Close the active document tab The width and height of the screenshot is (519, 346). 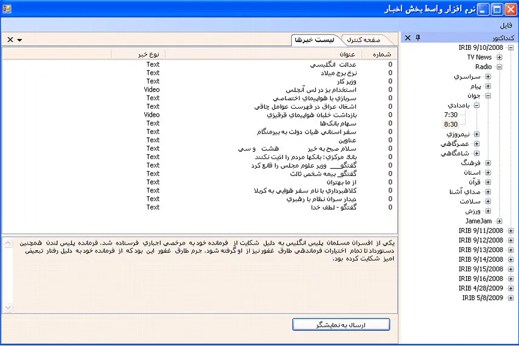pos(10,40)
